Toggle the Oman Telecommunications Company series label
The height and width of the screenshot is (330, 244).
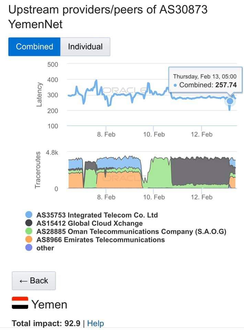131,232
